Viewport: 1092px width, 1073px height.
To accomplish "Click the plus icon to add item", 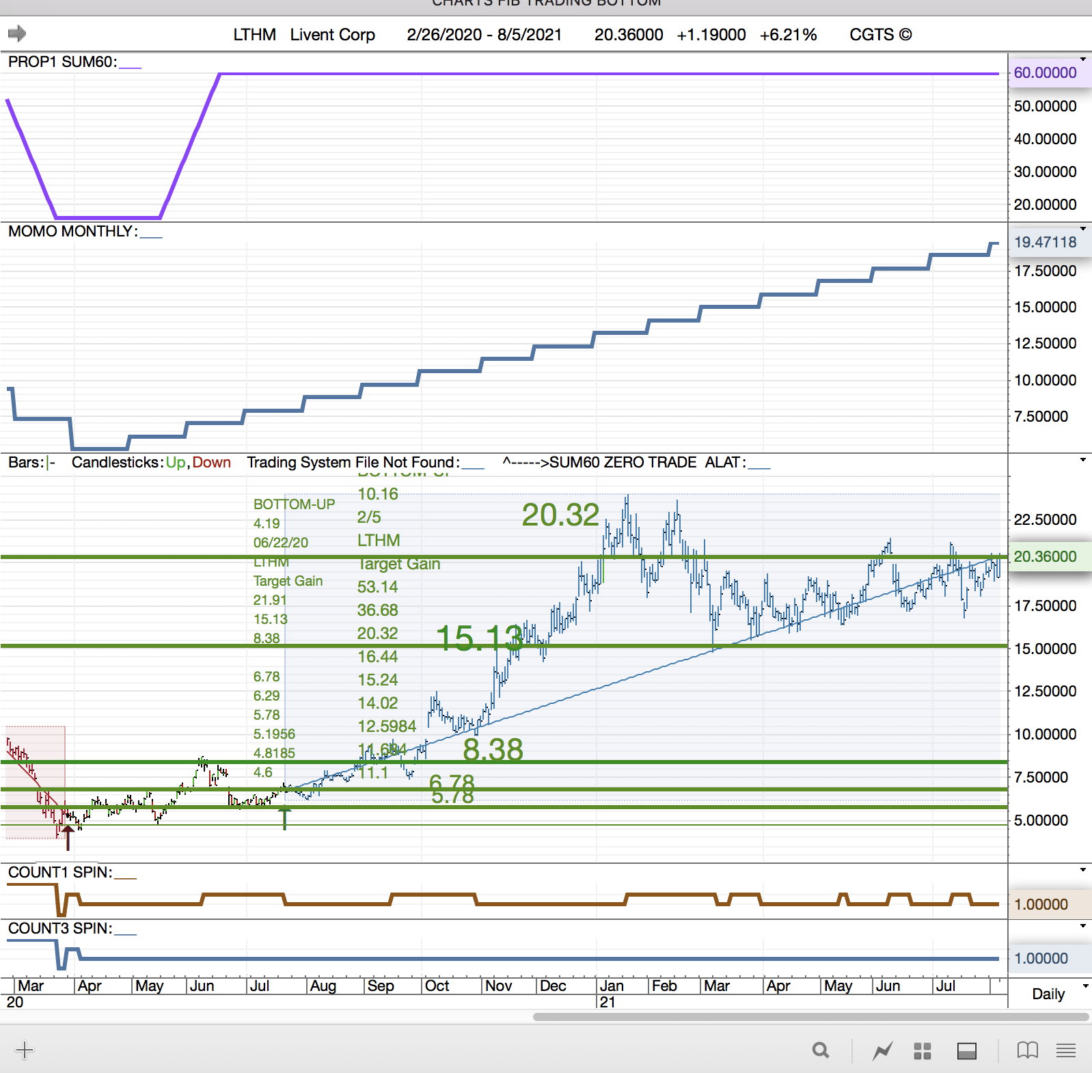I will [x=24, y=1050].
